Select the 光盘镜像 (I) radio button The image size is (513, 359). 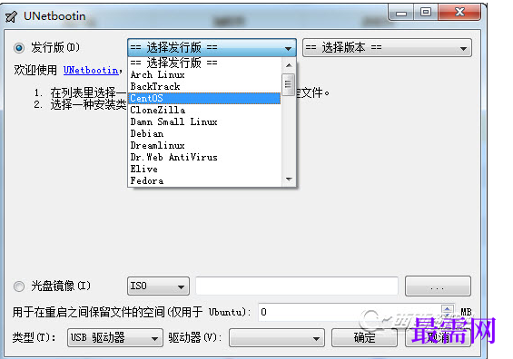tap(19, 286)
